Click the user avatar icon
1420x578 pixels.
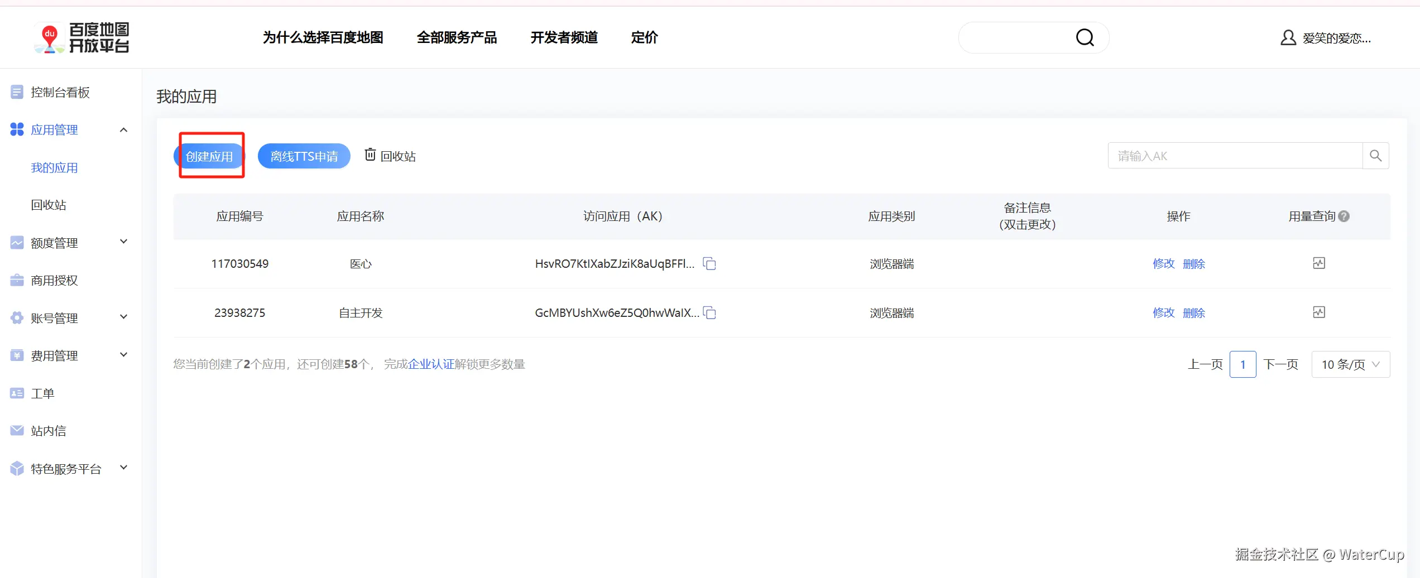click(x=1288, y=38)
